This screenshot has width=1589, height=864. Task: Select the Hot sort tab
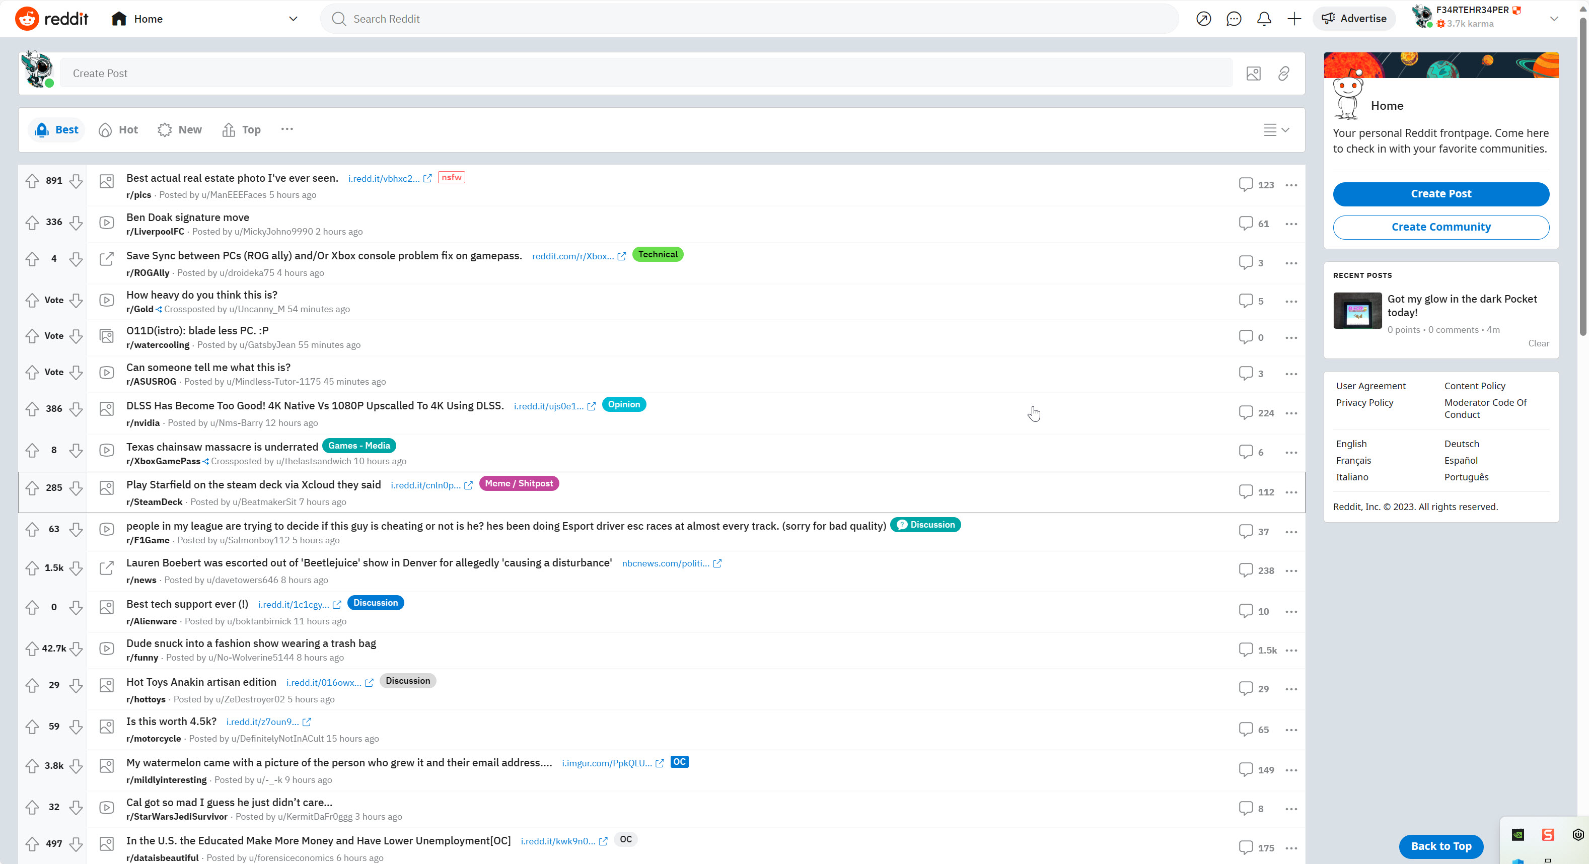pyautogui.click(x=118, y=129)
